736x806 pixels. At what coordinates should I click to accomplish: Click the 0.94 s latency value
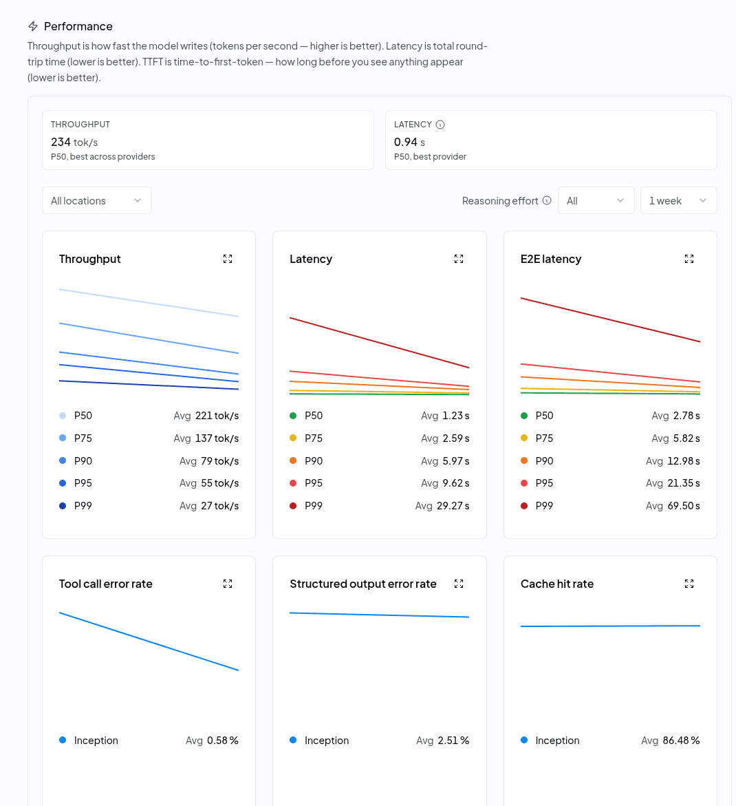pyautogui.click(x=409, y=142)
